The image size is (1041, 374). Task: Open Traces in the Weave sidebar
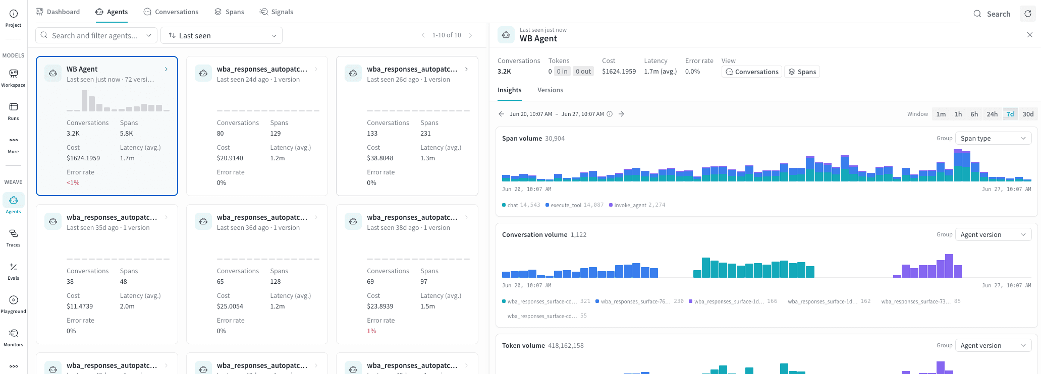pos(14,237)
